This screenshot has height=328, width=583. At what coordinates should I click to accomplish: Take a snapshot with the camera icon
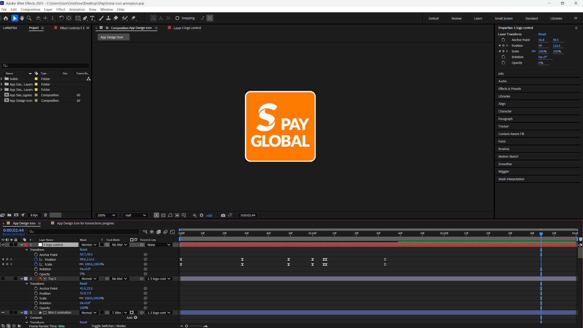pos(223,215)
